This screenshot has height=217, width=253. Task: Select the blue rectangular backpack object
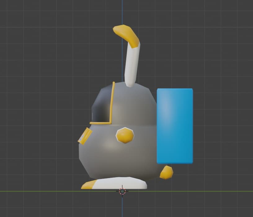[175, 126]
